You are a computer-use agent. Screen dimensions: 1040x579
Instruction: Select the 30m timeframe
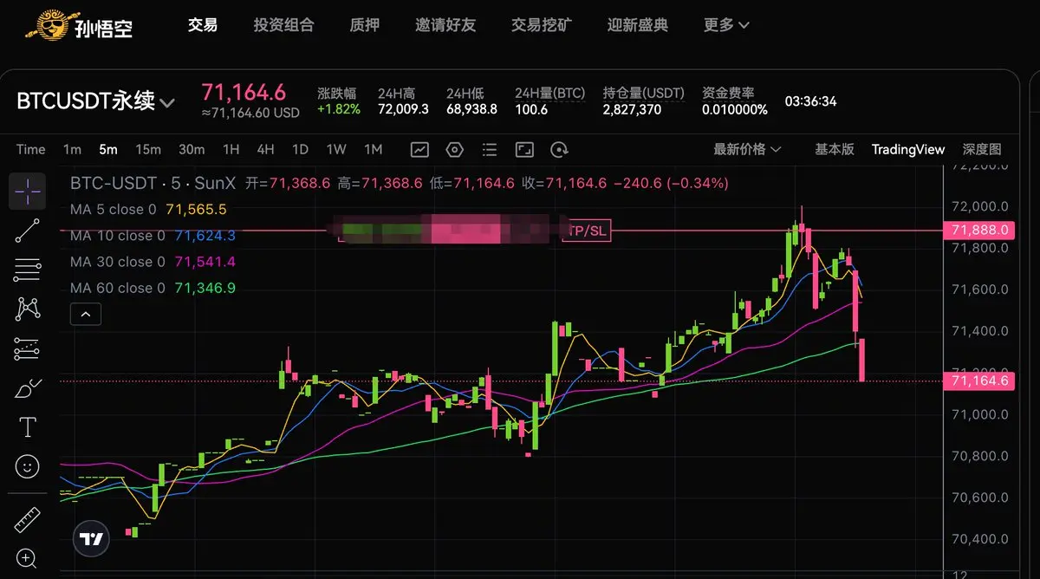point(192,149)
